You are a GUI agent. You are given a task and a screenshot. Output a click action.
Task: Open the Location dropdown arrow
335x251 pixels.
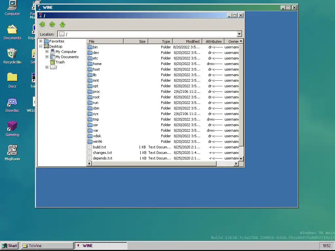(239, 34)
